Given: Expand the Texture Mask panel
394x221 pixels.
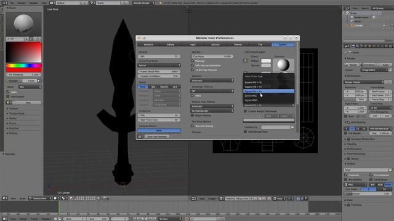Looking at the screenshot, I should click(x=17, y=114).
